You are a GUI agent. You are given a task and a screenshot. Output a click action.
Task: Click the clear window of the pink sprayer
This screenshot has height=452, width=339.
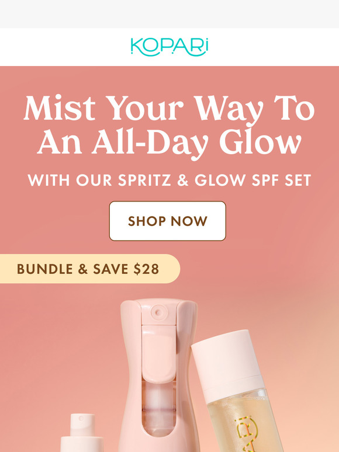(x=159, y=406)
